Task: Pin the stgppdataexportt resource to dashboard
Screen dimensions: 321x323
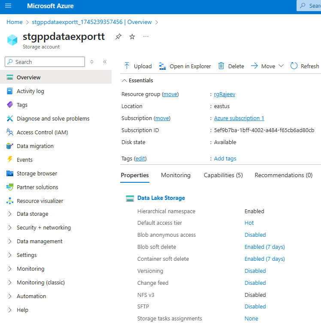Action: [118, 37]
